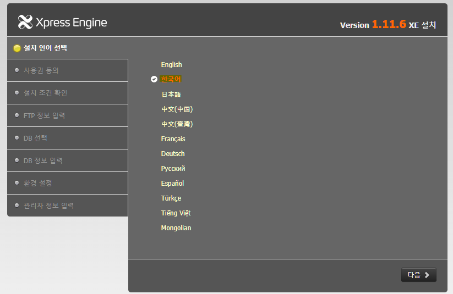Choose Русский from the language list
This screenshot has height=294, width=453.
coord(173,169)
